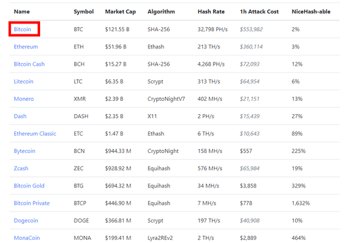Screen dimensions: 357x243
Task: Click the Bitcoin Private link
Action: pyautogui.click(x=32, y=203)
